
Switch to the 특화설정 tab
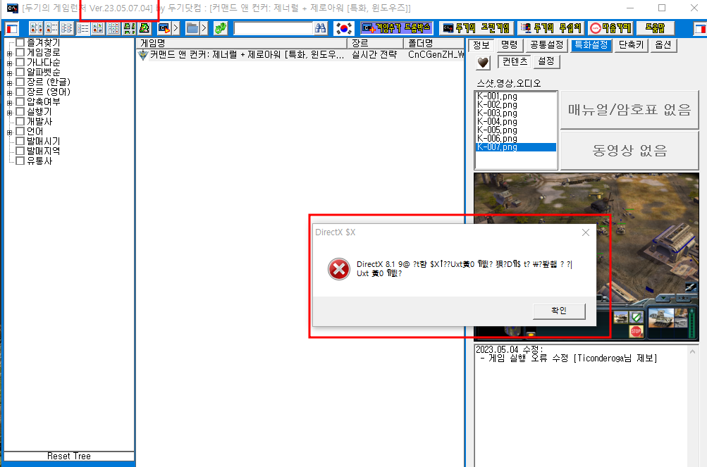coord(591,45)
